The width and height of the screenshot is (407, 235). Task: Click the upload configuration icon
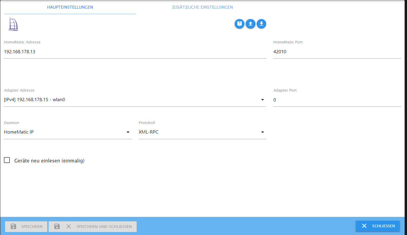(x=250, y=24)
